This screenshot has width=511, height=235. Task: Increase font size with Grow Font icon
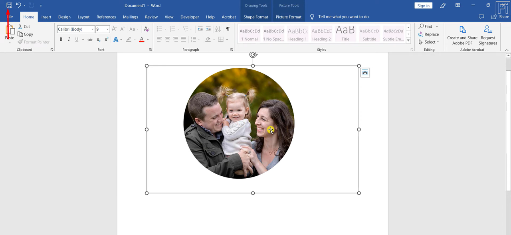point(114,29)
